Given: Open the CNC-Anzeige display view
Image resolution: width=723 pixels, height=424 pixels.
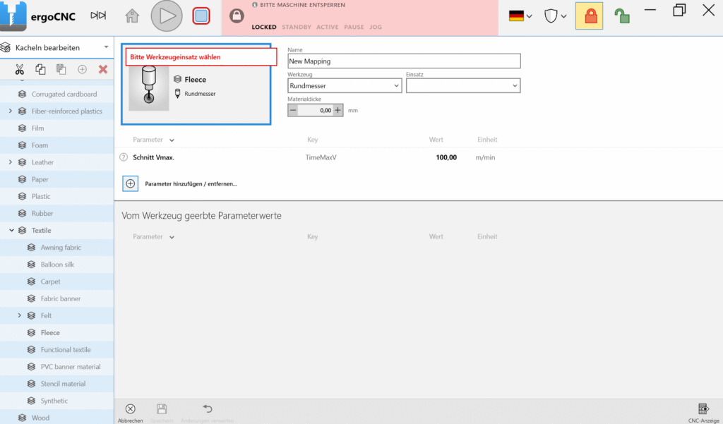Looking at the screenshot, I should pyautogui.click(x=703, y=413).
